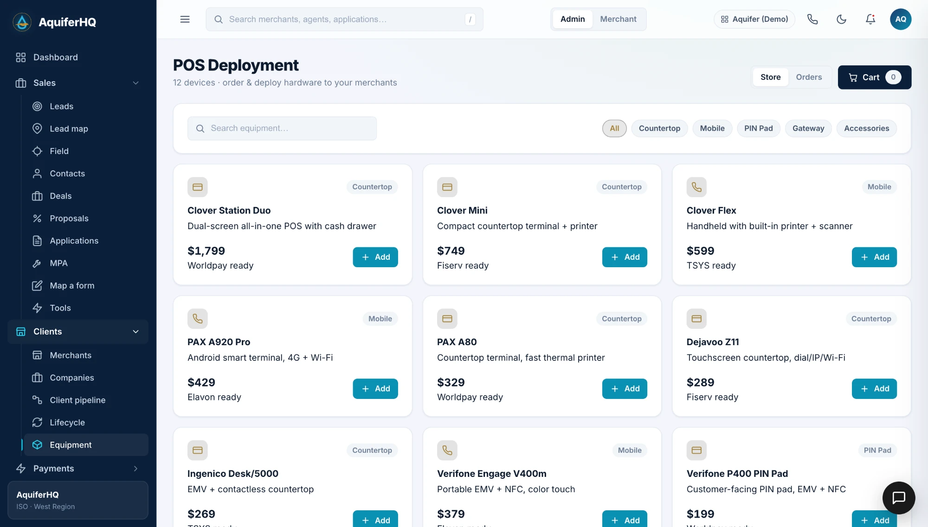Filter by Accessories category
928x527 pixels.
(x=866, y=128)
